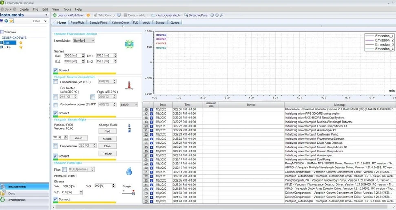Click the Wash button

[78, 138]
